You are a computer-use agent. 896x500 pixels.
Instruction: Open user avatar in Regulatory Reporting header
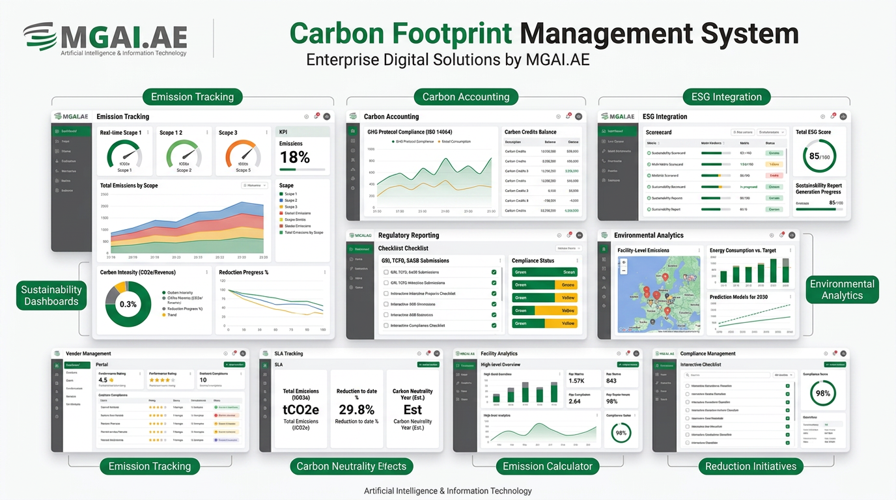pos(580,235)
